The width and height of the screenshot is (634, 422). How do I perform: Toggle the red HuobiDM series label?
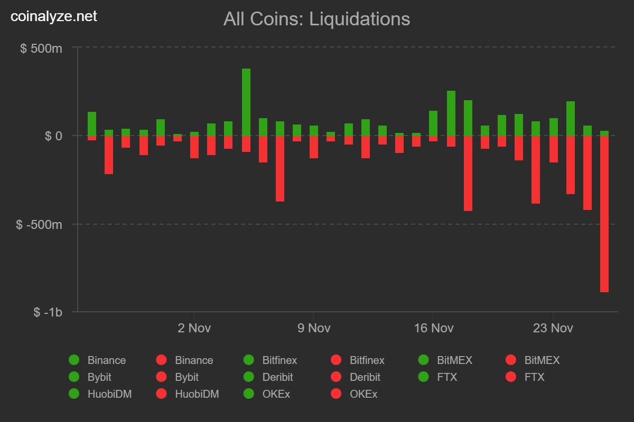point(197,394)
